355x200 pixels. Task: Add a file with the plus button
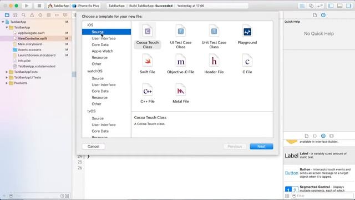pos(4,196)
